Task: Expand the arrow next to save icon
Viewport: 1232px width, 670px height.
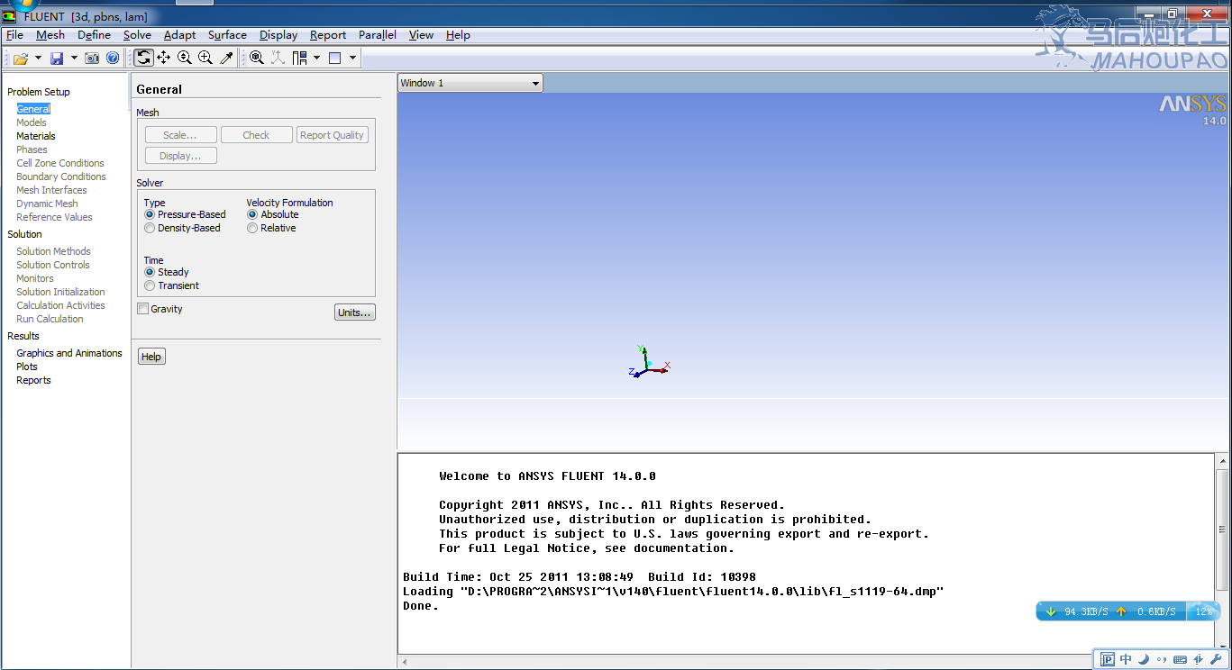Action: (x=74, y=58)
